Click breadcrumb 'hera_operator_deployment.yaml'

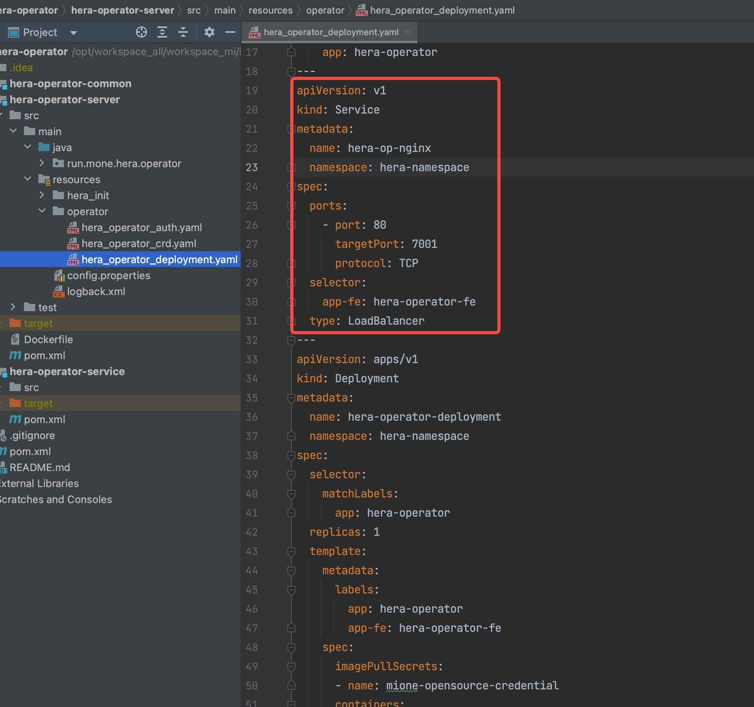coord(442,10)
